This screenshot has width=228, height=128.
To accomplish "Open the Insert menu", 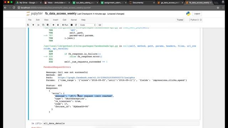I will point(56,20).
